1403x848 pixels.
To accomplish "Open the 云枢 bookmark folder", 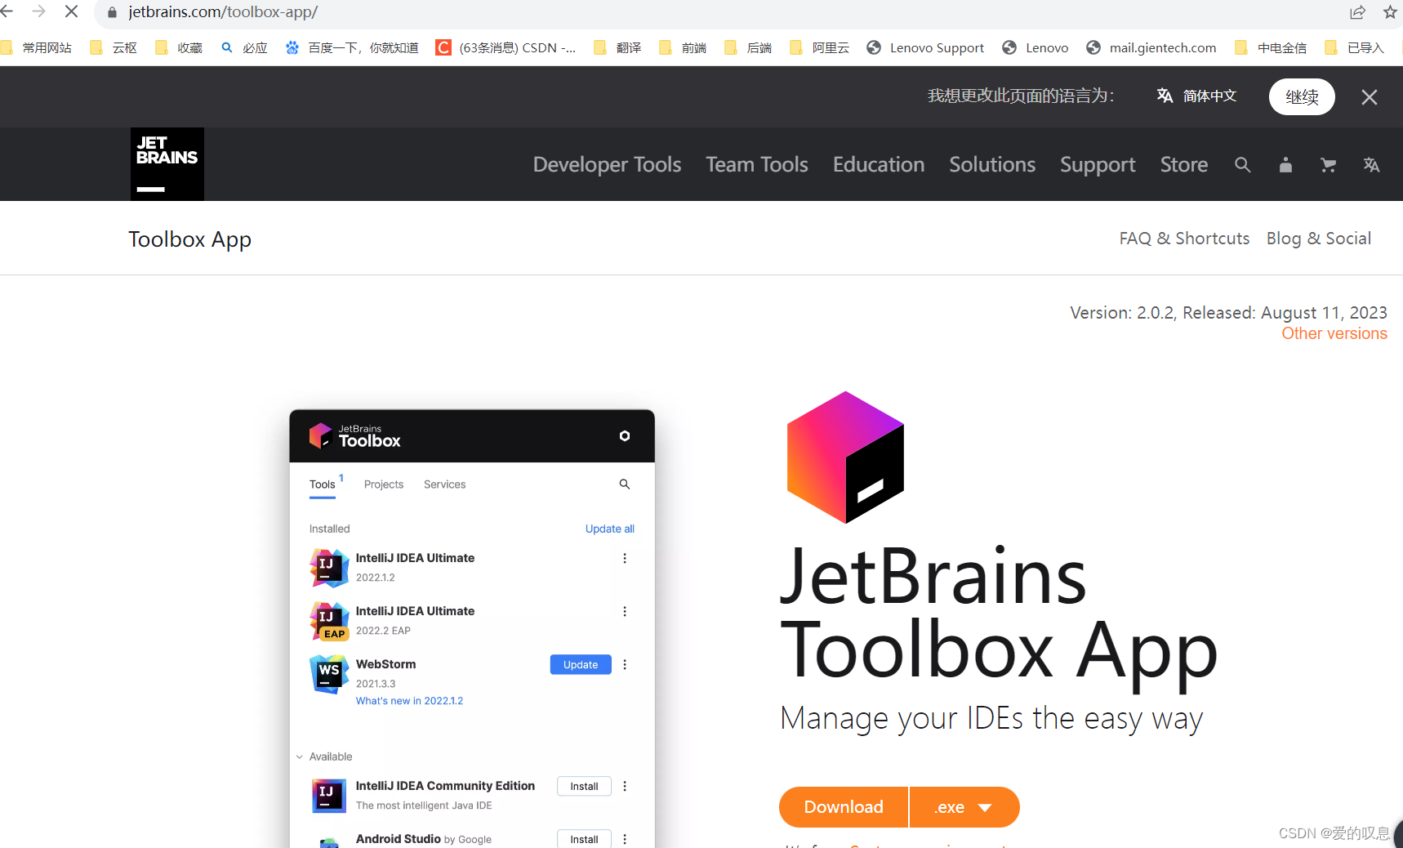I will (x=114, y=48).
